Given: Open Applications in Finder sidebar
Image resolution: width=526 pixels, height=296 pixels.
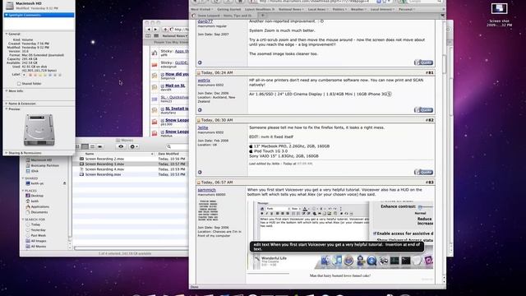Looking at the screenshot, I should coord(38,206).
